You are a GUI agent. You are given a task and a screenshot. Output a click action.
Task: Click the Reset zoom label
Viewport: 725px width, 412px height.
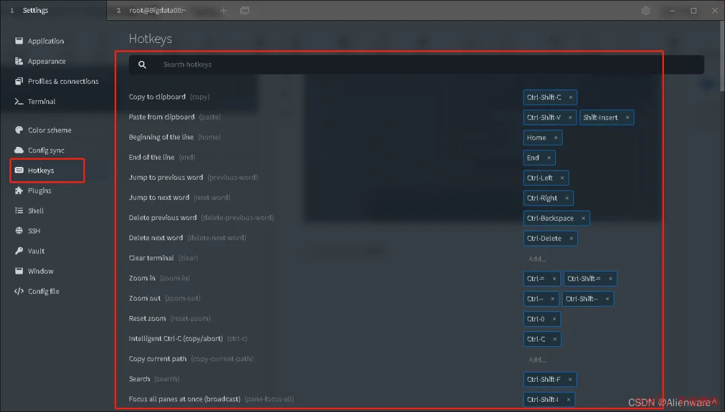pos(148,318)
